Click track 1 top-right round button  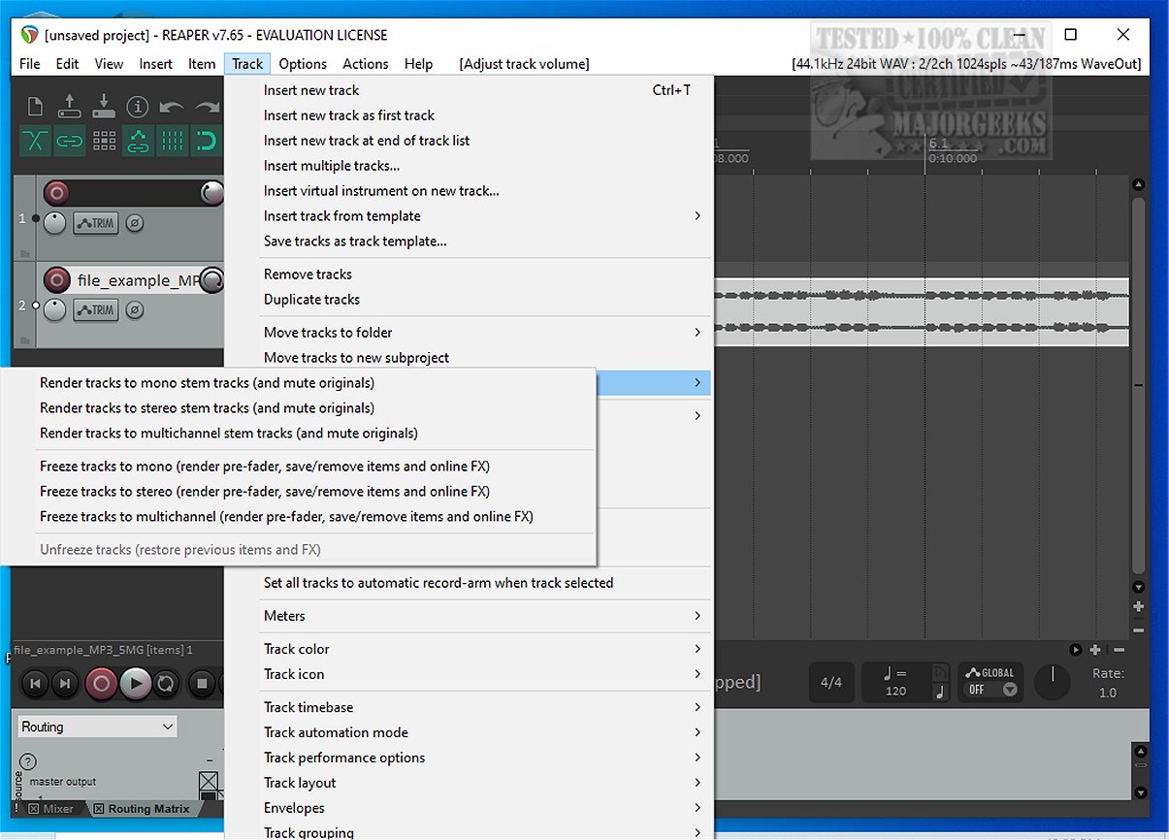coord(211,192)
